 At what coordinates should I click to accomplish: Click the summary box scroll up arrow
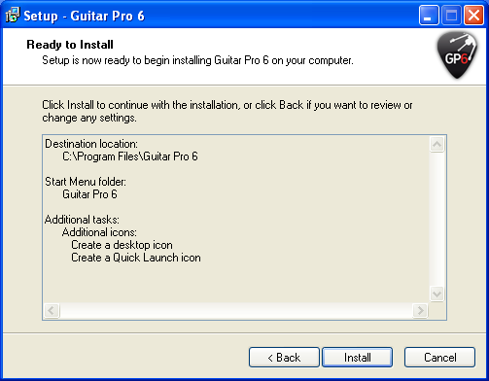click(437, 144)
